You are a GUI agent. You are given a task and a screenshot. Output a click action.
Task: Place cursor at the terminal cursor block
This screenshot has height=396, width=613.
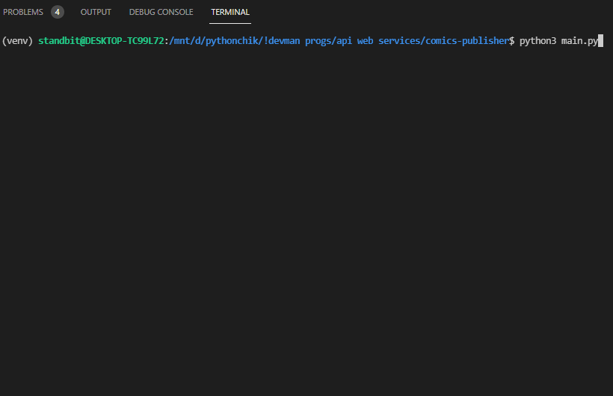tap(601, 40)
